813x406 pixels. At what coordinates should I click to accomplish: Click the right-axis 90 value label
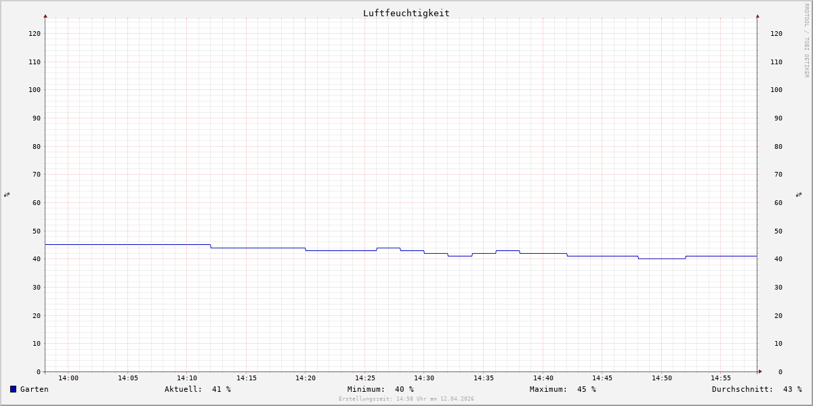click(x=778, y=118)
